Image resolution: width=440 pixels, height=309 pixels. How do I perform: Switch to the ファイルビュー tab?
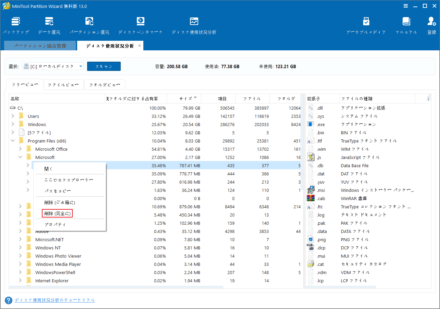63,84
